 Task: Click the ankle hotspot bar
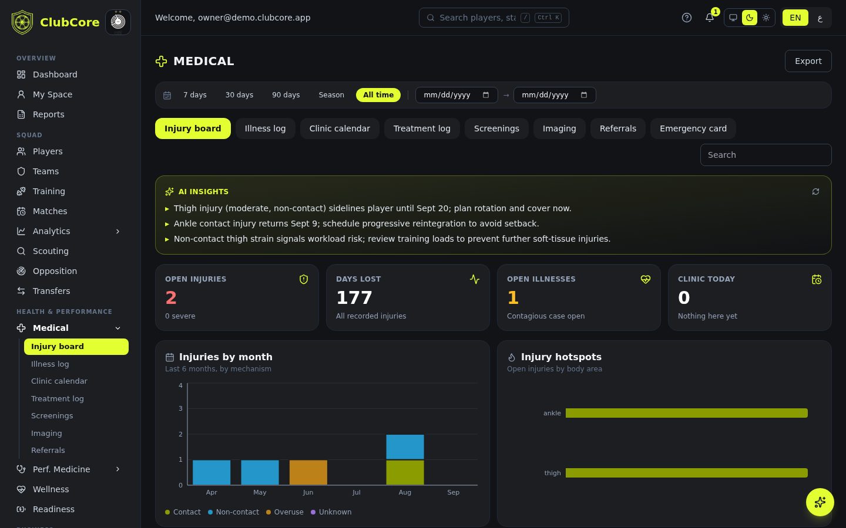coord(687,413)
